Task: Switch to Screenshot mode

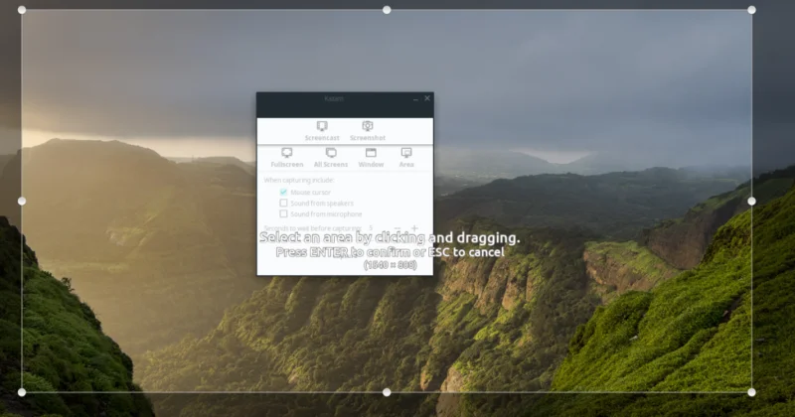Action: coord(368,131)
